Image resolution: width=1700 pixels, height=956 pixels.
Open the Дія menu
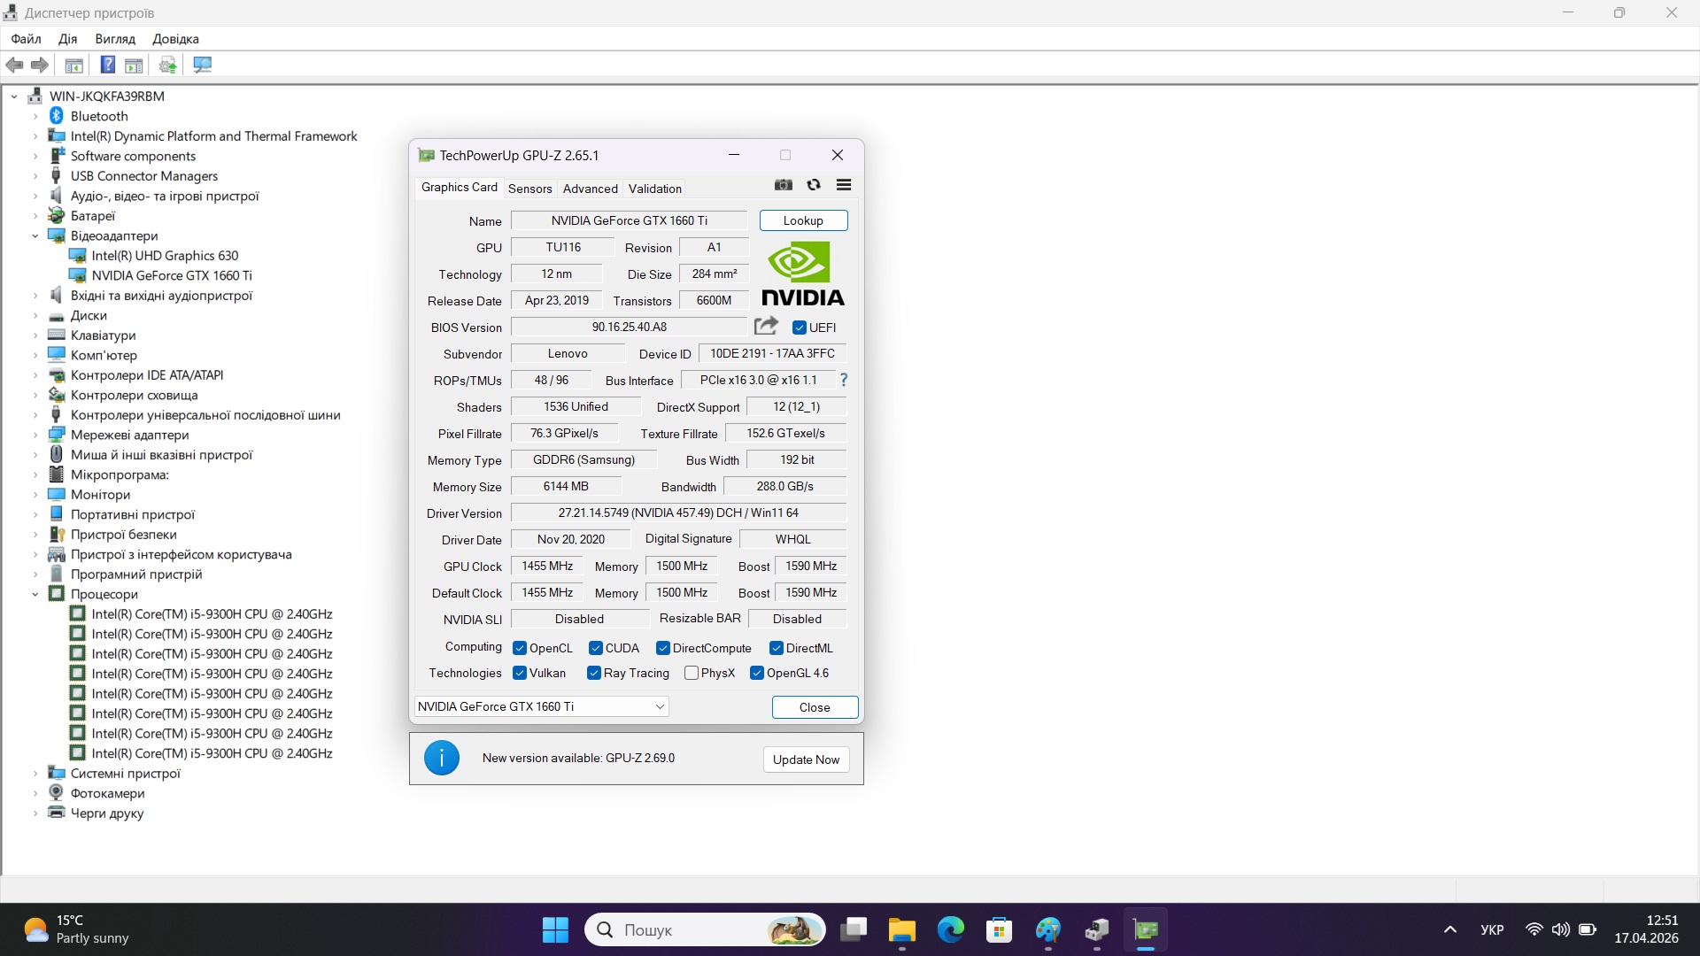pyautogui.click(x=67, y=39)
